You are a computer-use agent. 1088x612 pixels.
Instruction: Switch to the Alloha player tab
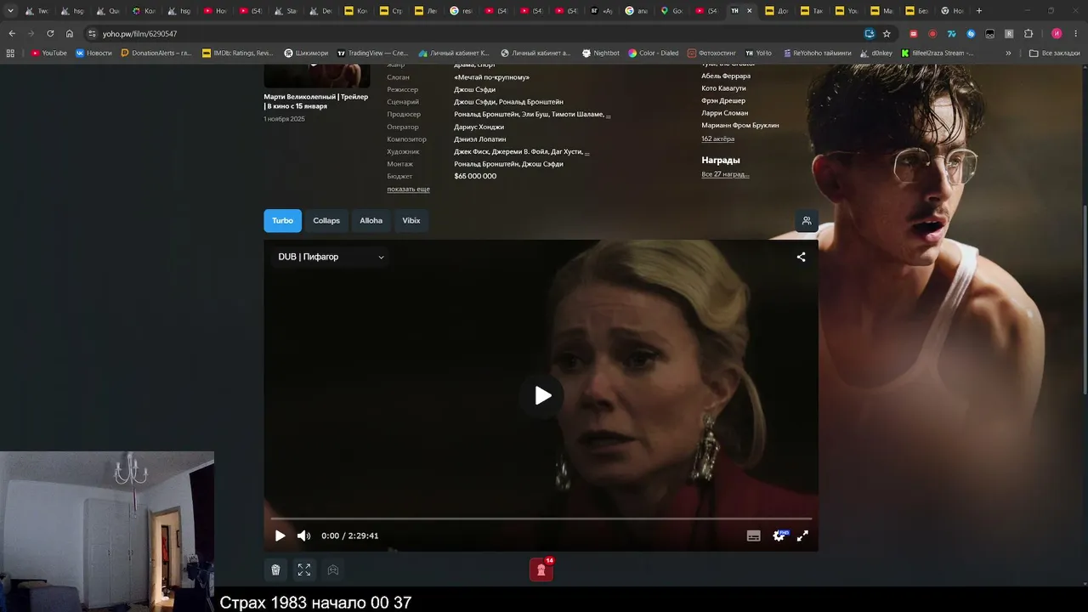click(x=371, y=221)
